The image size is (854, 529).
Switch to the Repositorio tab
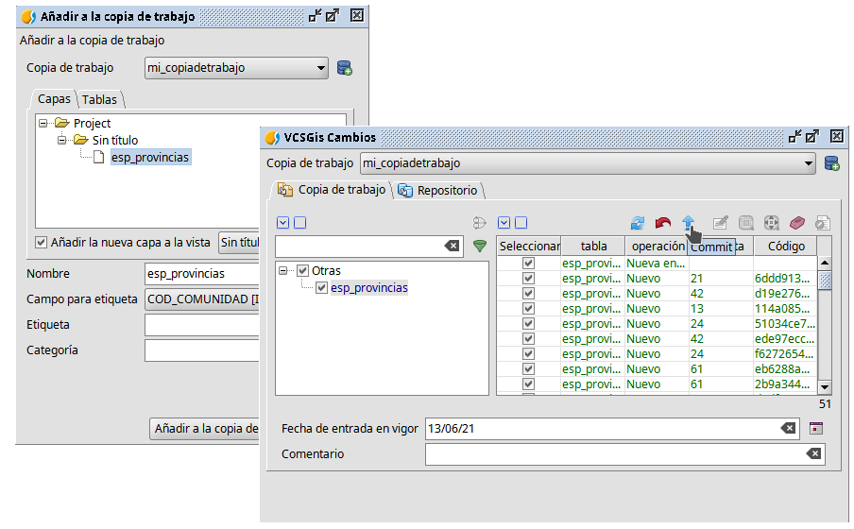tap(440, 190)
